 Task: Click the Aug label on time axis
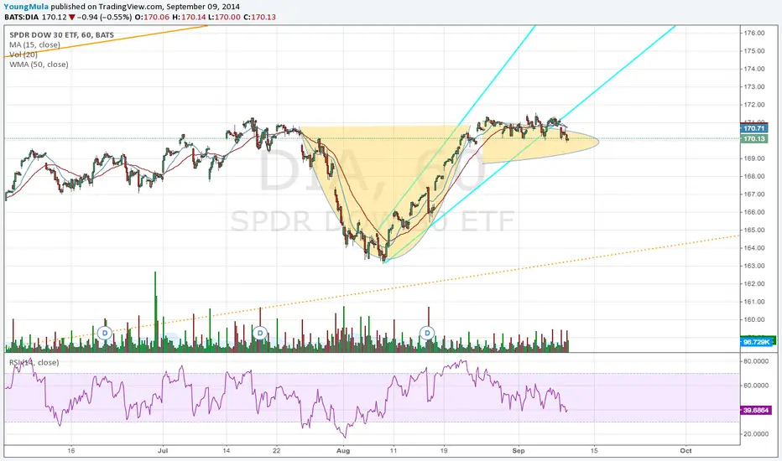343,451
